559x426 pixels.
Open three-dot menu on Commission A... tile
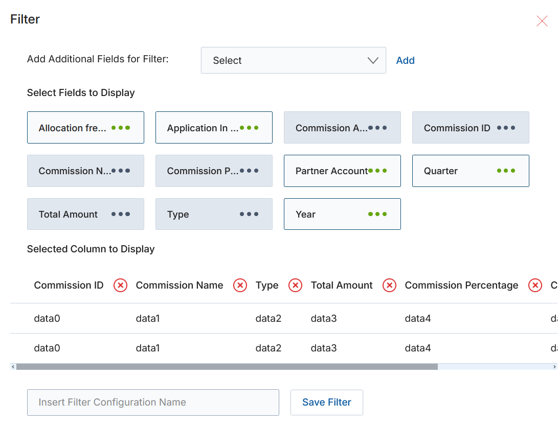[377, 128]
